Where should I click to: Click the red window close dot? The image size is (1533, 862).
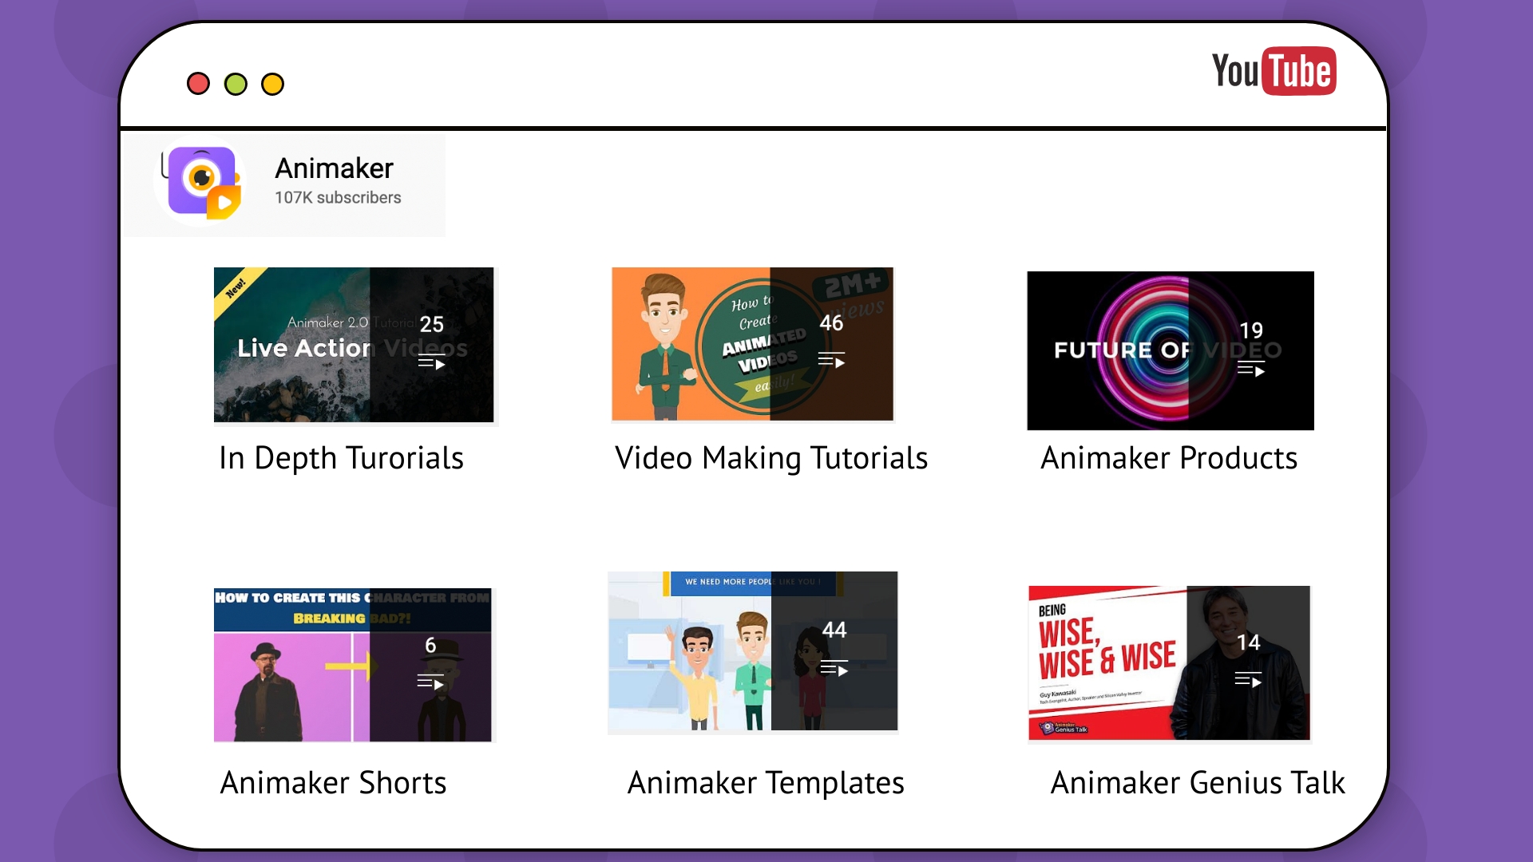pyautogui.click(x=198, y=84)
